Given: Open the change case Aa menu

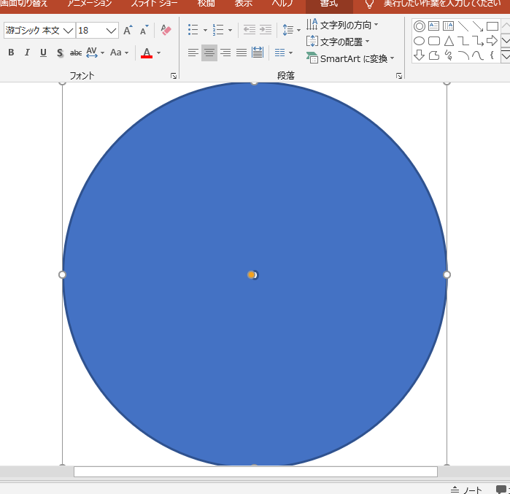Looking at the screenshot, I should coord(119,53).
